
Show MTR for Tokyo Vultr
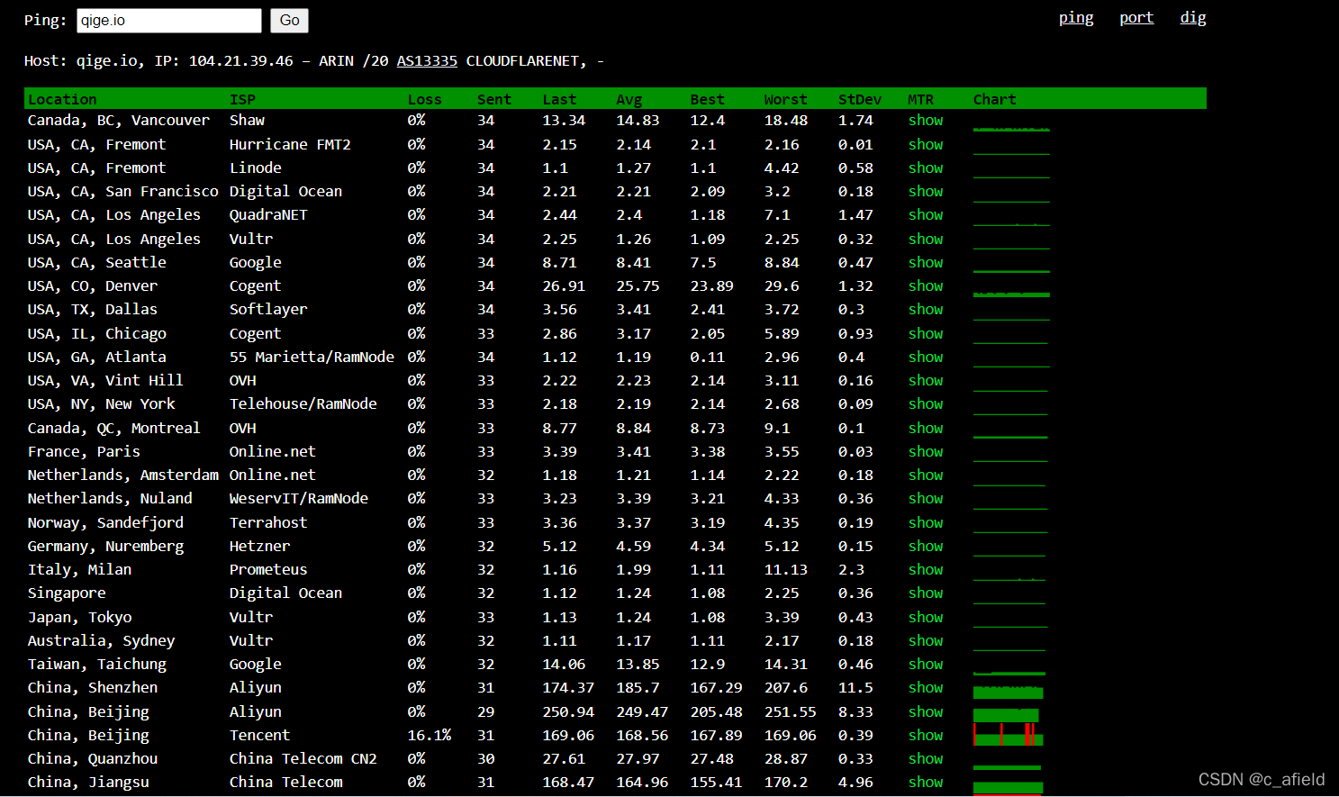pyautogui.click(x=926, y=617)
